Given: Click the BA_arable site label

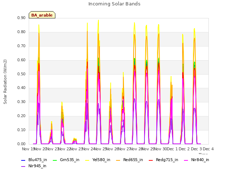Looking at the screenshot, I should (42, 15).
